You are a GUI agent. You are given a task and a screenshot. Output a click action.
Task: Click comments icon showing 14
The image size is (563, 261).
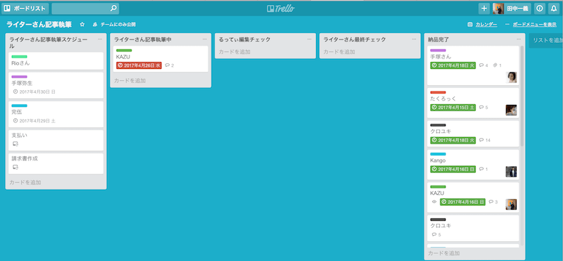coord(485,140)
